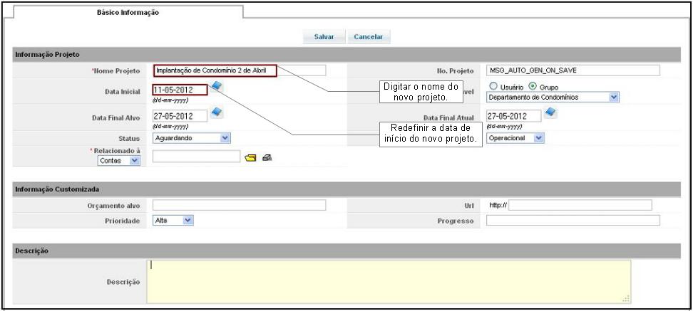Select the Usuário radio button
Viewport: 693px width, 311px height.
[x=493, y=86]
